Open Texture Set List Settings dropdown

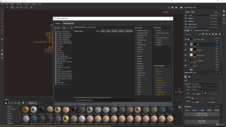(216, 12)
